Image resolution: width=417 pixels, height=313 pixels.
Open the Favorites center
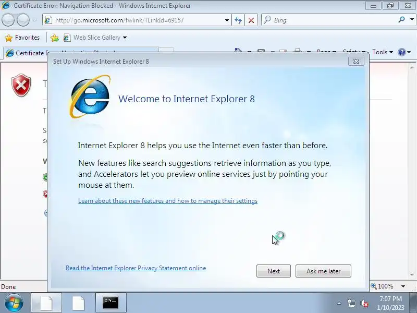point(22,38)
